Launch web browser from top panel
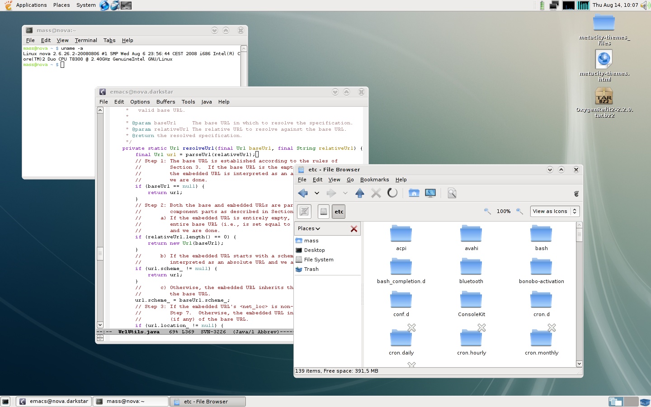The width and height of the screenshot is (651, 407). [x=104, y=5]
